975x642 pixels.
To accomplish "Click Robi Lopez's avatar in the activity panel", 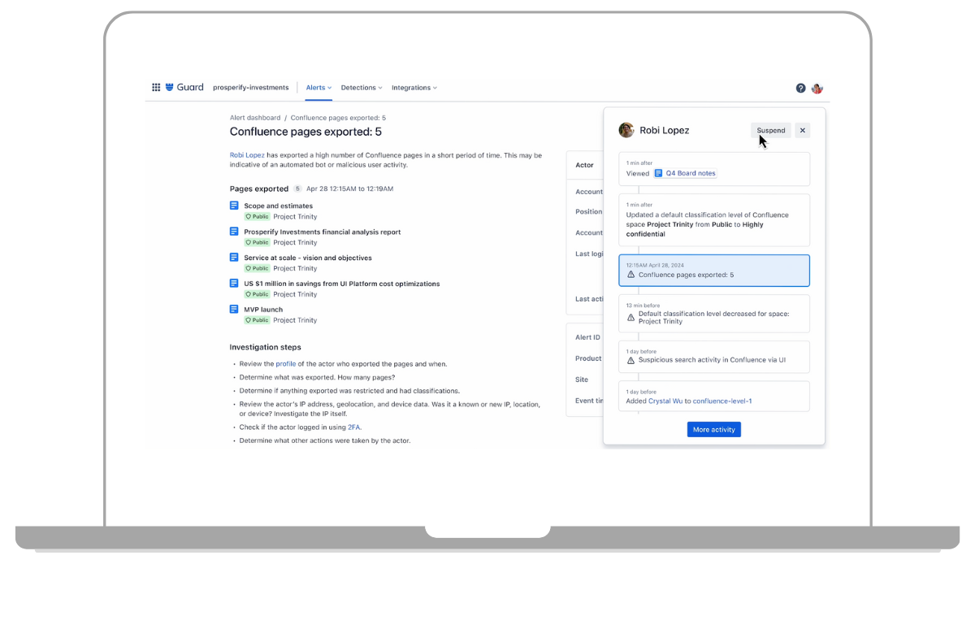I will (626, 130).
